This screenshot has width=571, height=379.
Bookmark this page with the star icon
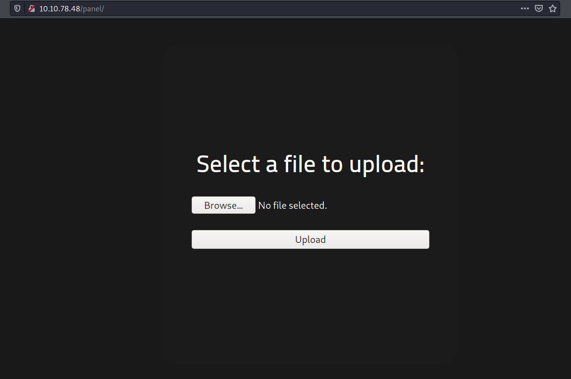coord(553,9)
